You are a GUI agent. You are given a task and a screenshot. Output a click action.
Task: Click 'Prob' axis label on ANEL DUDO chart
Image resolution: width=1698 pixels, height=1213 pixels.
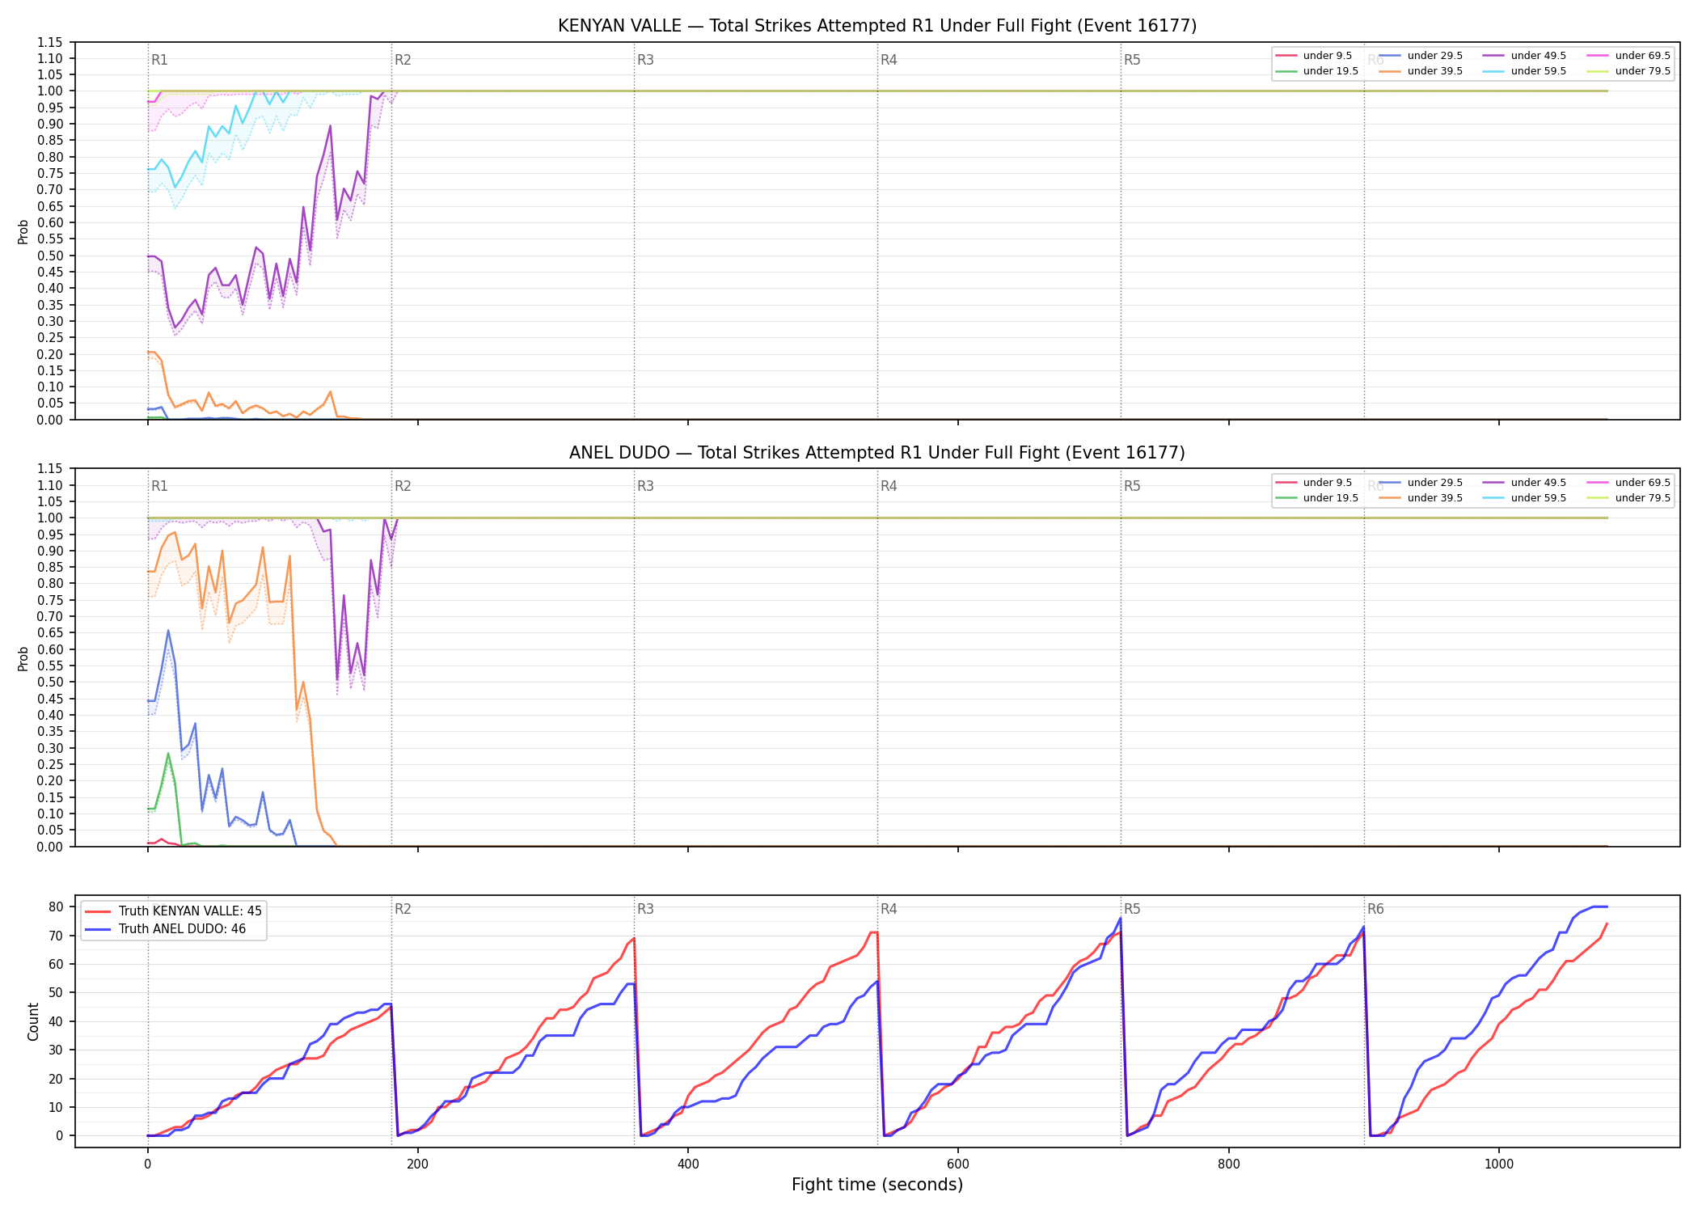click(x=23, y=658)
